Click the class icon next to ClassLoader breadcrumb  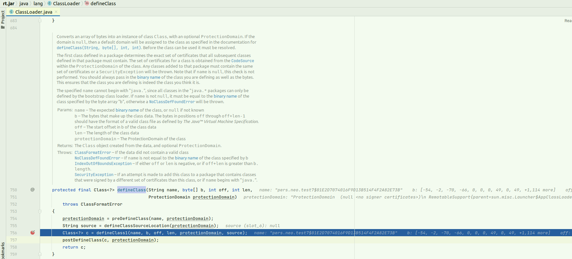(50, 3)
